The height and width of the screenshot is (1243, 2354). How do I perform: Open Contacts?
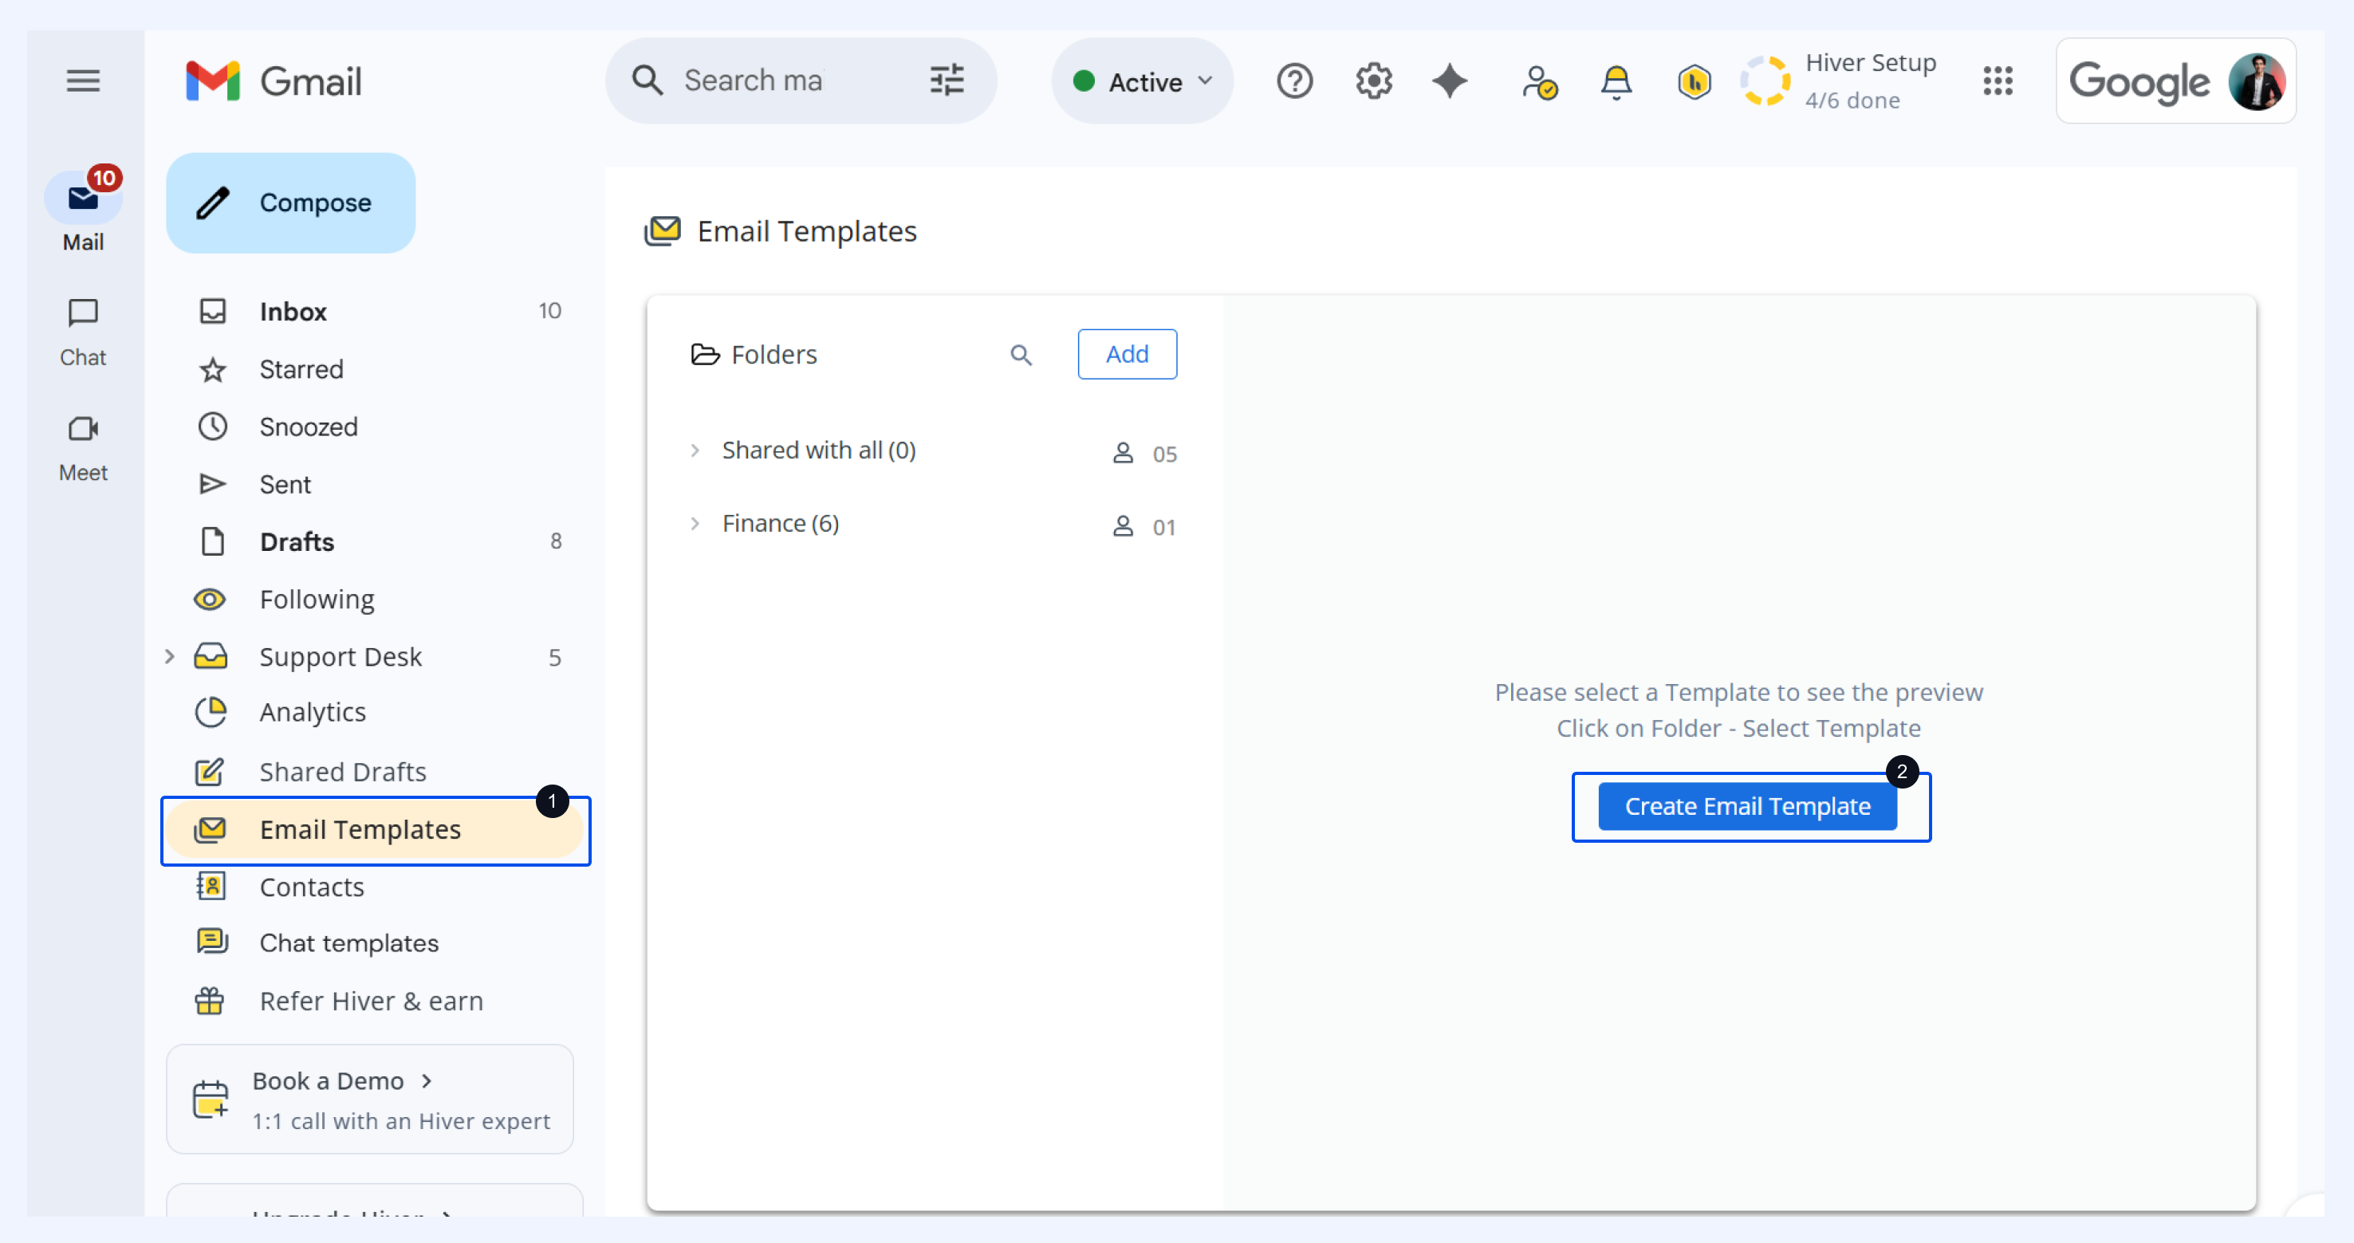[376, 887]
